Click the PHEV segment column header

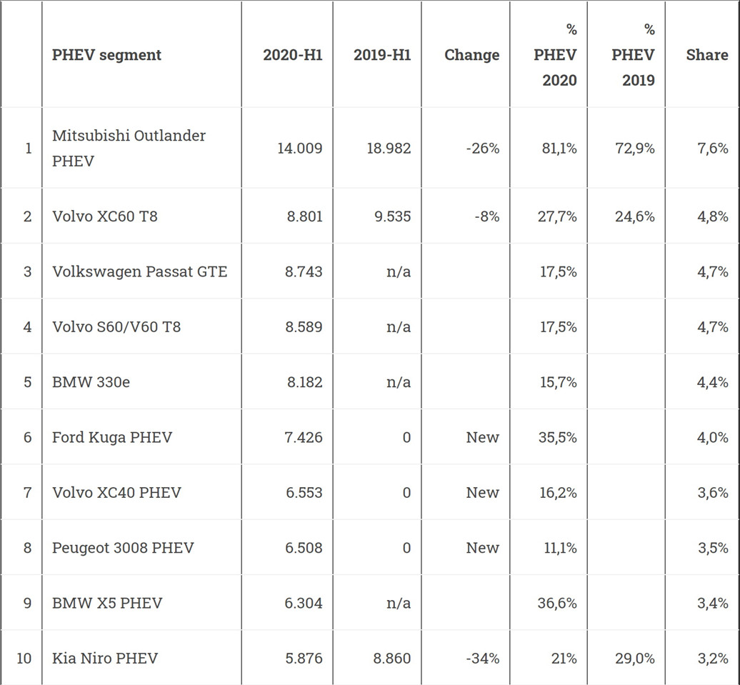tap(106, 55)
